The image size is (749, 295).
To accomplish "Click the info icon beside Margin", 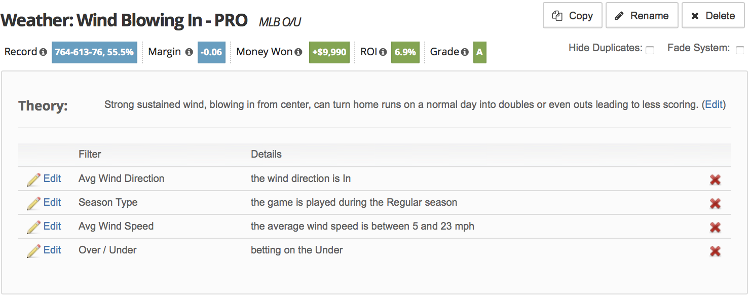I will point(189,52).
